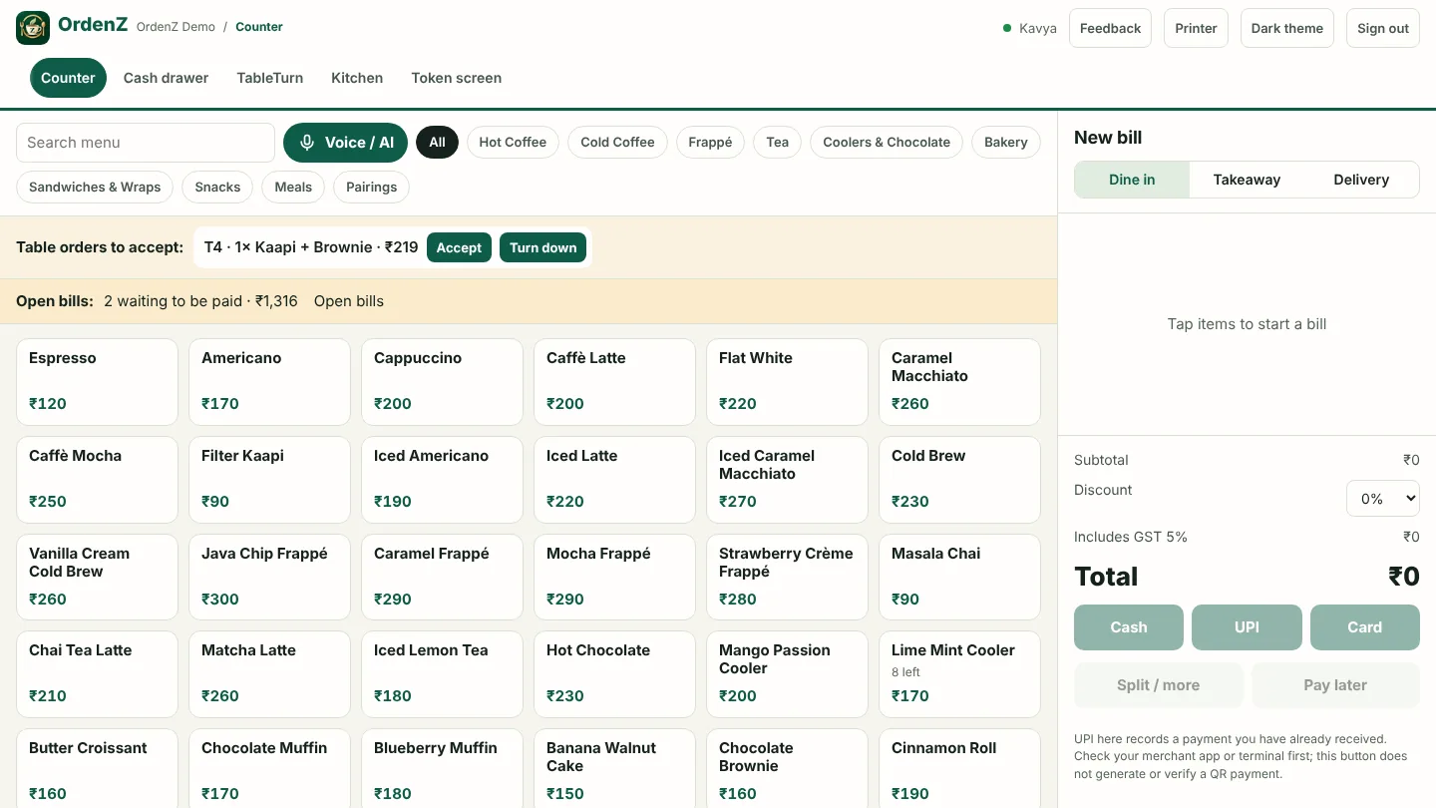This screenshot has width=1436, height=808.
Task: Add Matcha Latte to the bill
Action: (x=269, y=674)
